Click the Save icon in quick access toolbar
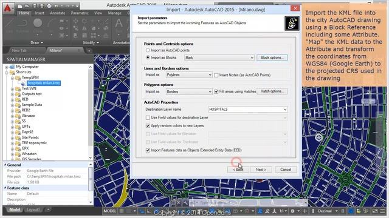This screenshot has height=218, width=389. tap(34, 6)
